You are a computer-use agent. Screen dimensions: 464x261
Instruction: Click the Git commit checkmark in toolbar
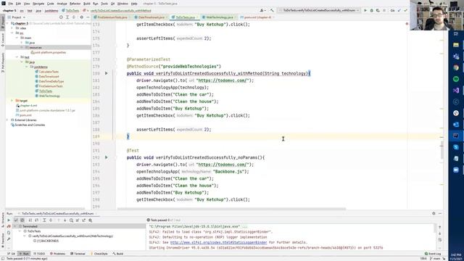pos(405,10)
